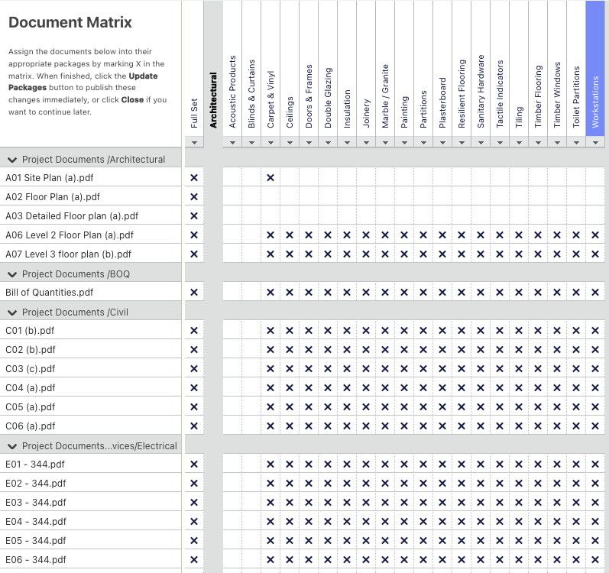Image resolution: width=609 pixels, height=573 pixels.
Task: Select the Marble / Granite column header
Action: tap(385, 68)
